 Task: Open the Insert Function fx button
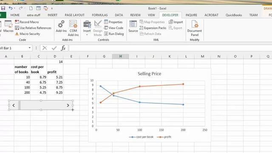(63, 48)
